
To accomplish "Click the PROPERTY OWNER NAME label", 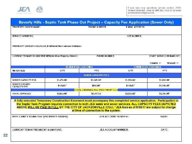I will pos(26,27).
